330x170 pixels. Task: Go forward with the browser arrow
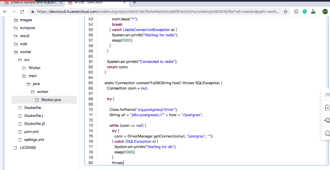pos(14,12)
